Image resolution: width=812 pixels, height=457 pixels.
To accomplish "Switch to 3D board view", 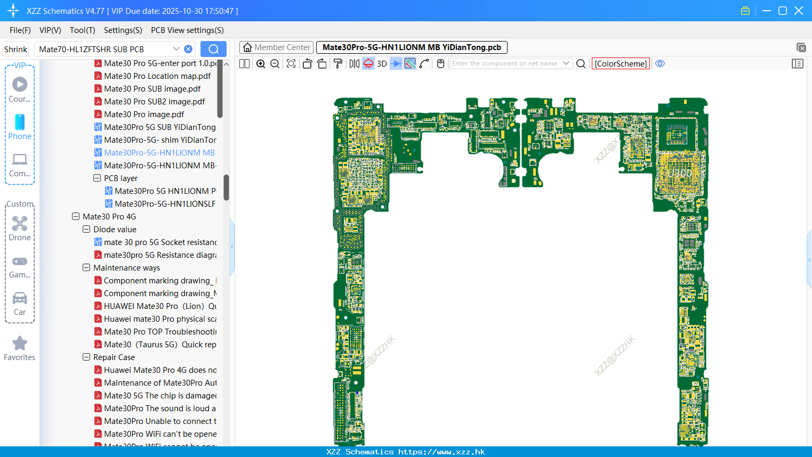I will tap(382, 63).
